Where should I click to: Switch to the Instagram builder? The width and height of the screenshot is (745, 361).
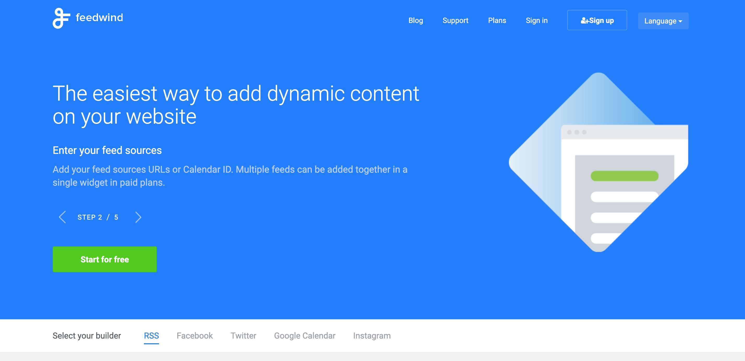coord(372,335)
